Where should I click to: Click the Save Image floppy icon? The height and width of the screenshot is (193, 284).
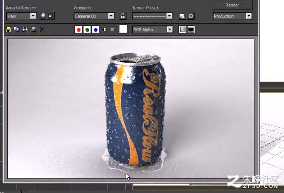coord(8,30)
